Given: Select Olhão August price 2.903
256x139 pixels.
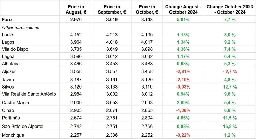Looking at the screenshot, I should click(76, 110).
